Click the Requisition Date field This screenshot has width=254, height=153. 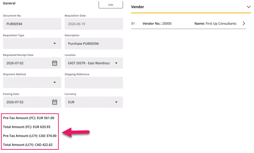click(94, 24)
